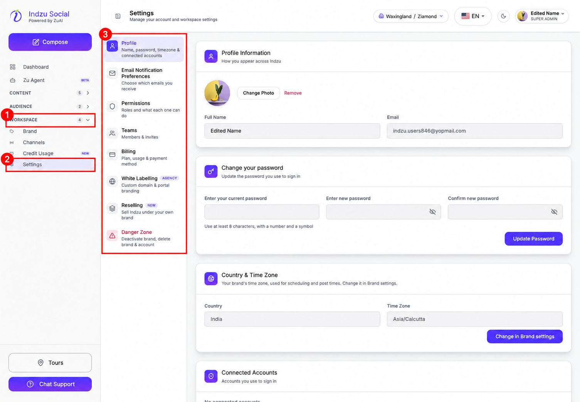Click the Reselling layers icon
This screenshot has height=402, width=580.
(113, 209)
